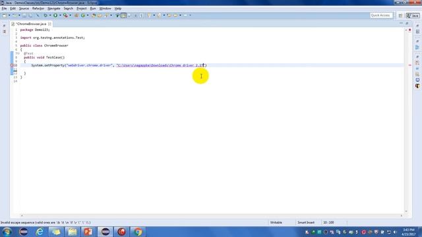Open the Help menu
This screenshot has height=237, width=422.
tap(118, 9)
